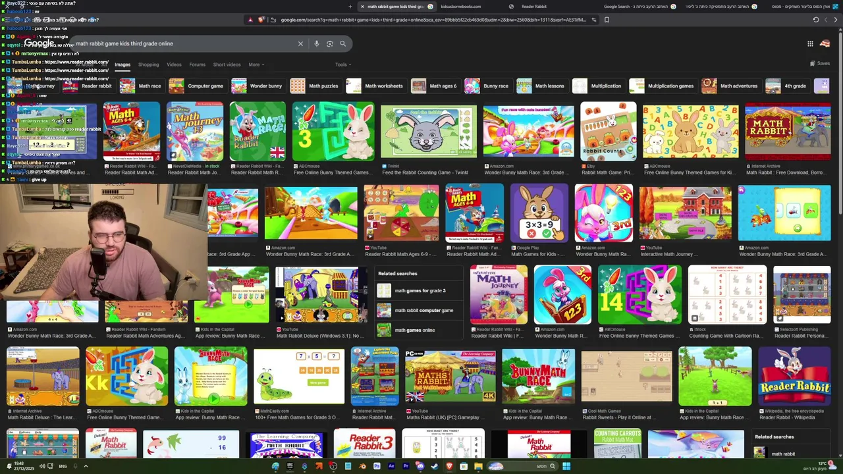Viewport: 843px width, 474px height.
Task: Clear the Google search box text
Action: (x=300, y=43)
